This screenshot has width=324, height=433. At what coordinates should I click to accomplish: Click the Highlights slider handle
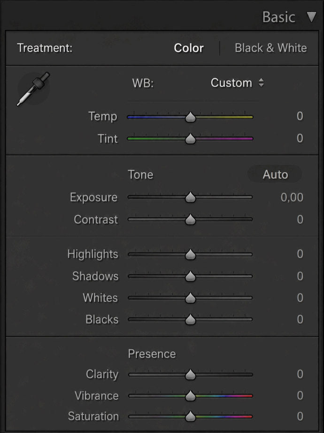click(190, 254)
